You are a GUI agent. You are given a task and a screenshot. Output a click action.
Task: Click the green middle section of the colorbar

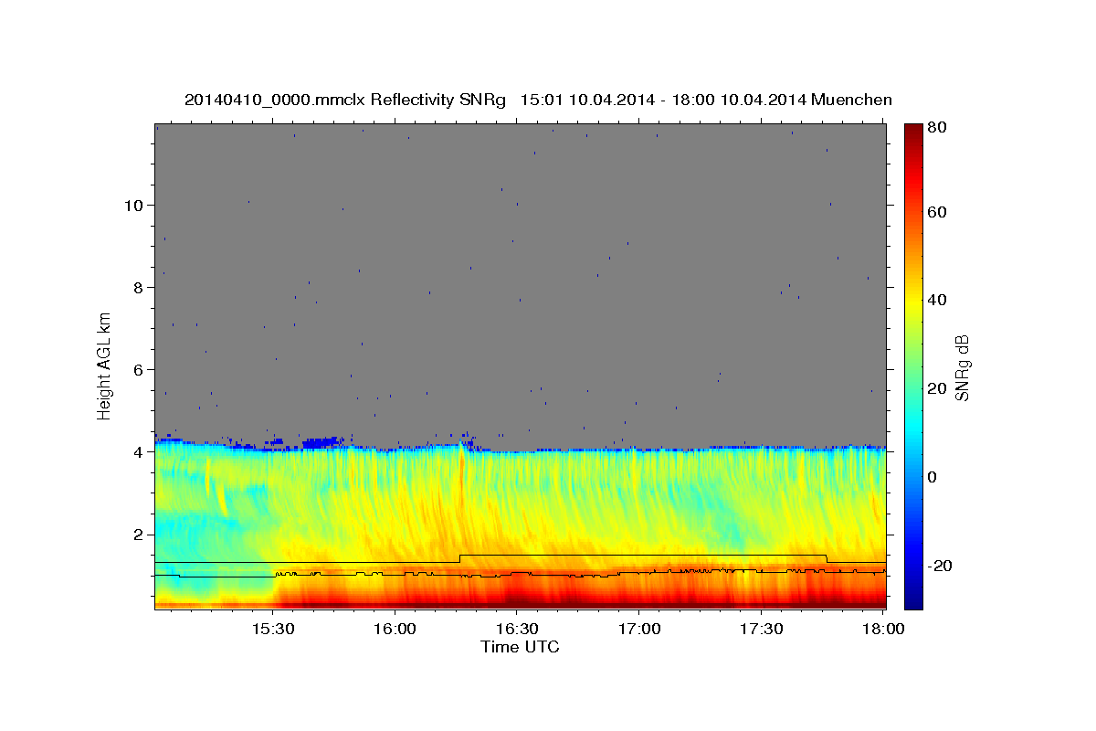tap(913, 365)
